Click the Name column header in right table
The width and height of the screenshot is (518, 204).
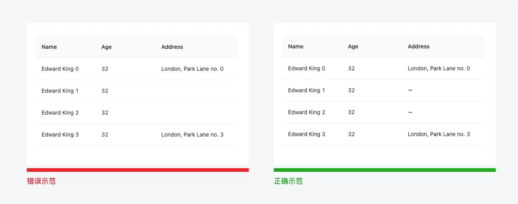click(296, 47)
